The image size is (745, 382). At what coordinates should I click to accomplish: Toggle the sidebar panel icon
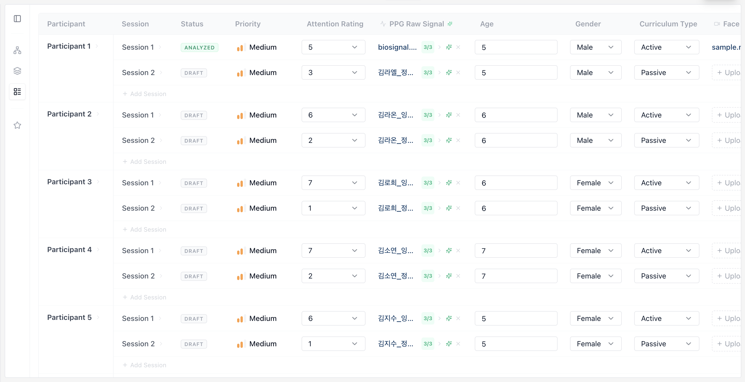point(17,19)
